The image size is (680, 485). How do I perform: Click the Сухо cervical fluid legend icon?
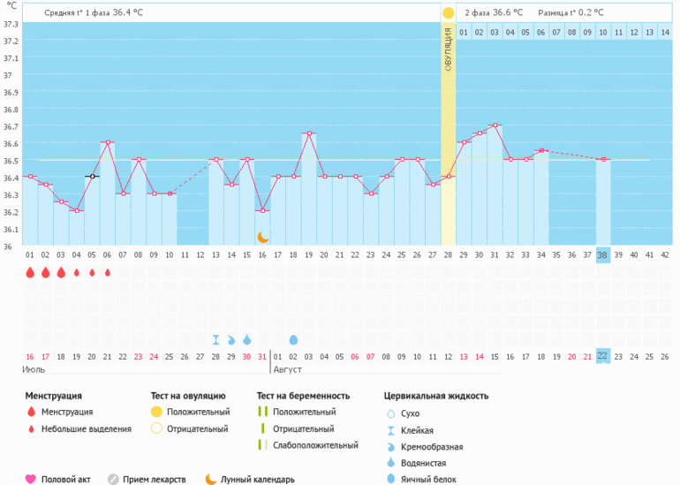[390, 413]
